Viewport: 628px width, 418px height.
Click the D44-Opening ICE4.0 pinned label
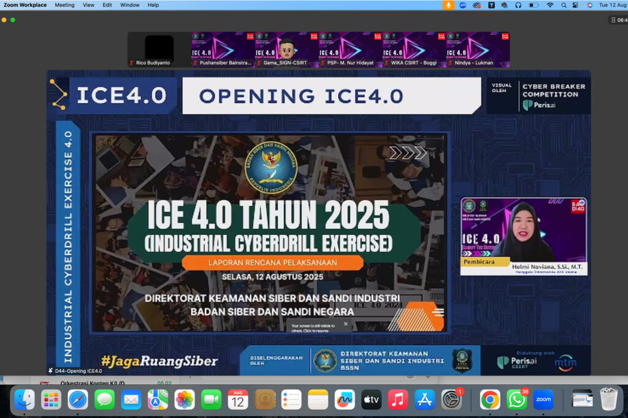[75, 371]
